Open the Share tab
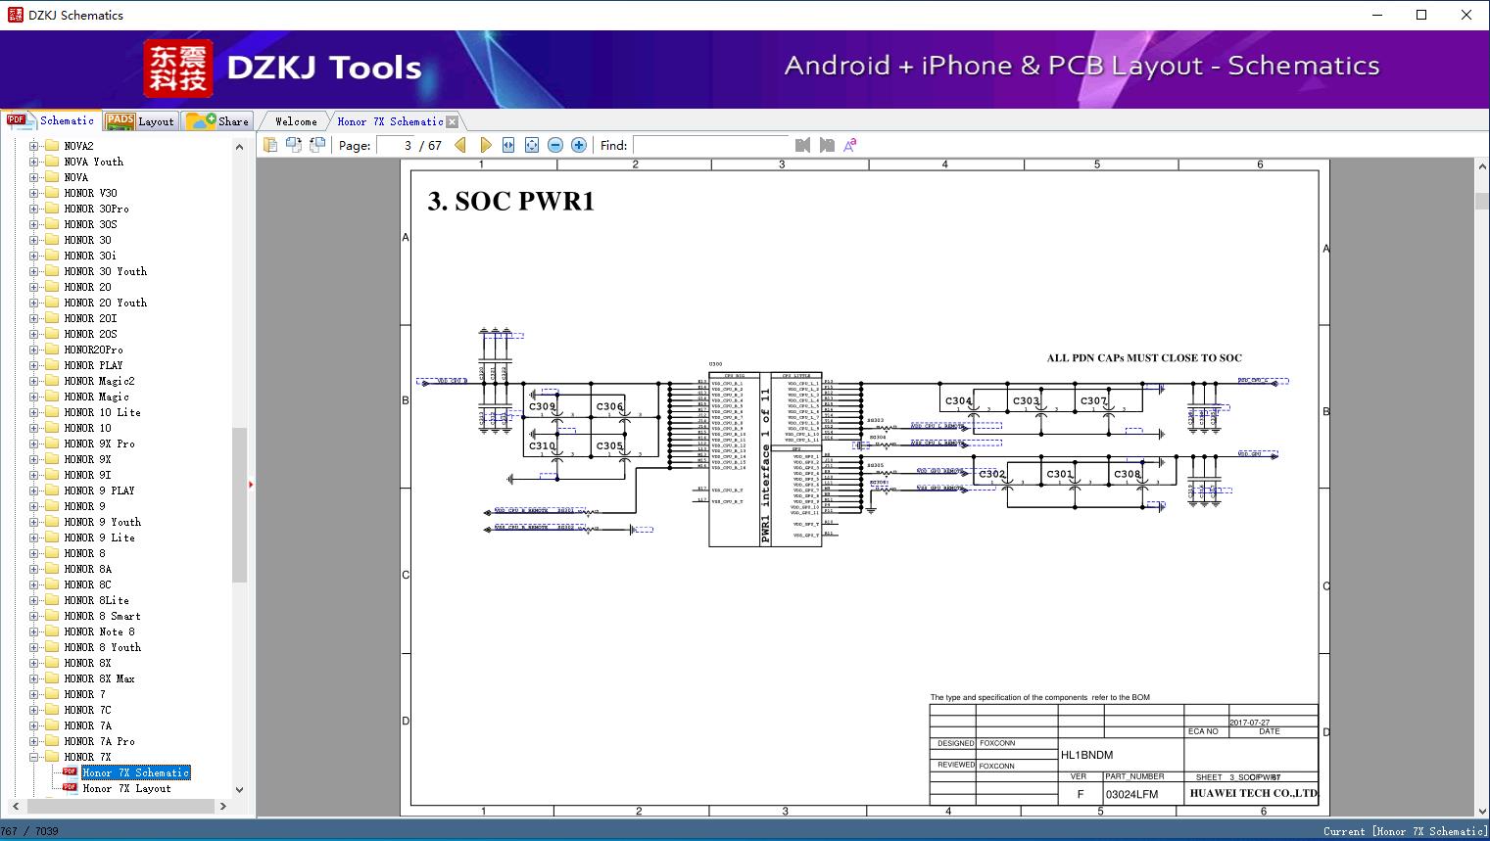The image size is (1490, 841). click(x=217, y=120)
